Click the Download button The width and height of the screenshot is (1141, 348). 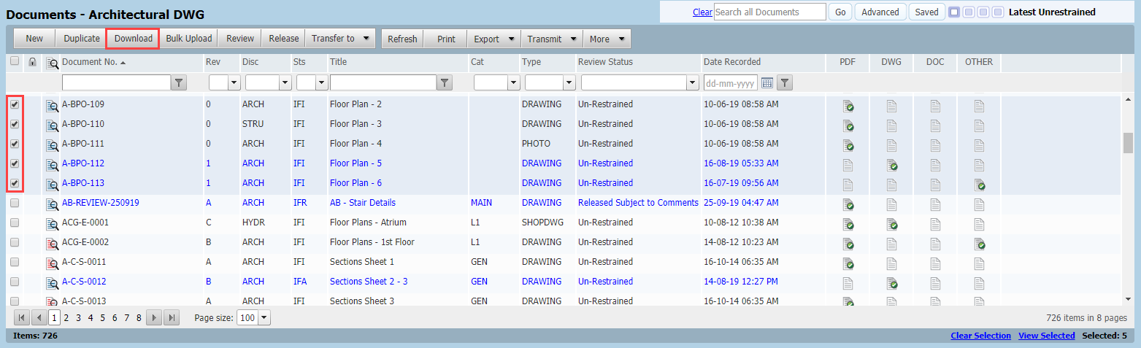[133, 39]
